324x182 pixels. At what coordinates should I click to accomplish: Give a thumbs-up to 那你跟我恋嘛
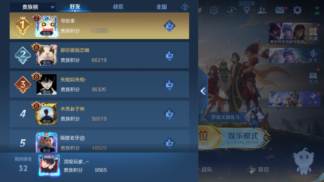[x=169, y=55]
